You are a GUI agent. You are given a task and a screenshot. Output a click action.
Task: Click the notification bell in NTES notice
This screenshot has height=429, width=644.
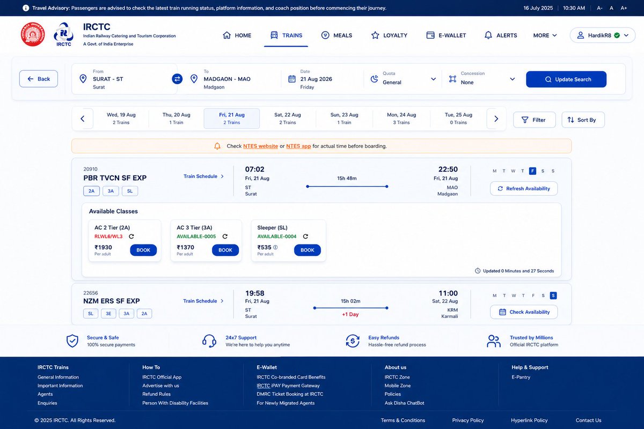[217, 146]
